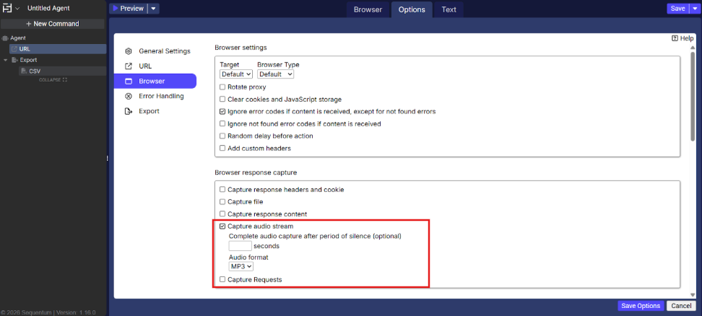Click the Error Handling icon
The height and width of the screenshot is (316, 702).
coord(129,96)
